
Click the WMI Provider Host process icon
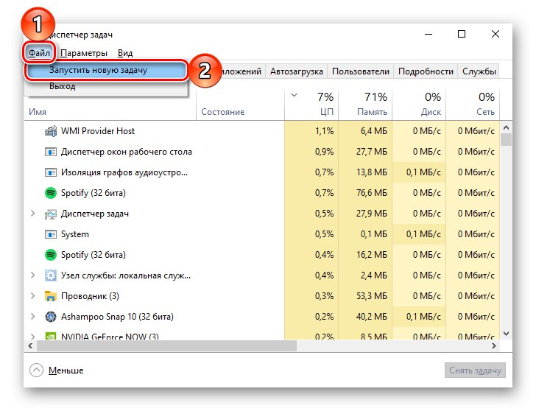(x=51, y=131)
